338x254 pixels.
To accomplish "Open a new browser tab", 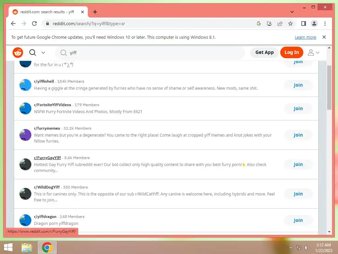I will 95,12.
